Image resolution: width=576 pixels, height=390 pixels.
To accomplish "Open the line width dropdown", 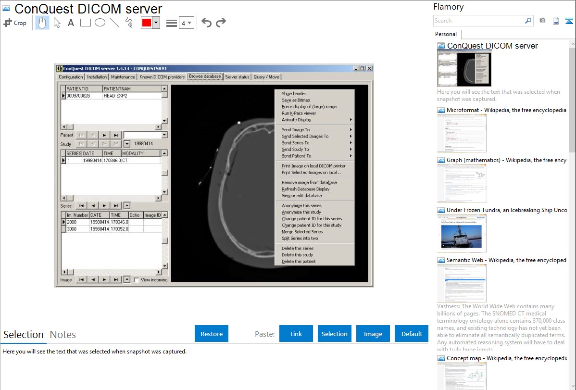I will pos(186,23).
